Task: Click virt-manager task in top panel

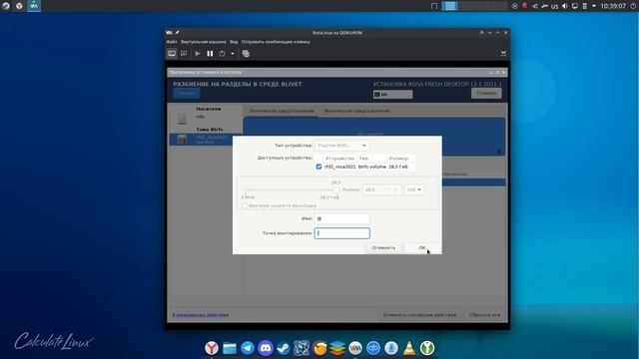Action: 34,6
